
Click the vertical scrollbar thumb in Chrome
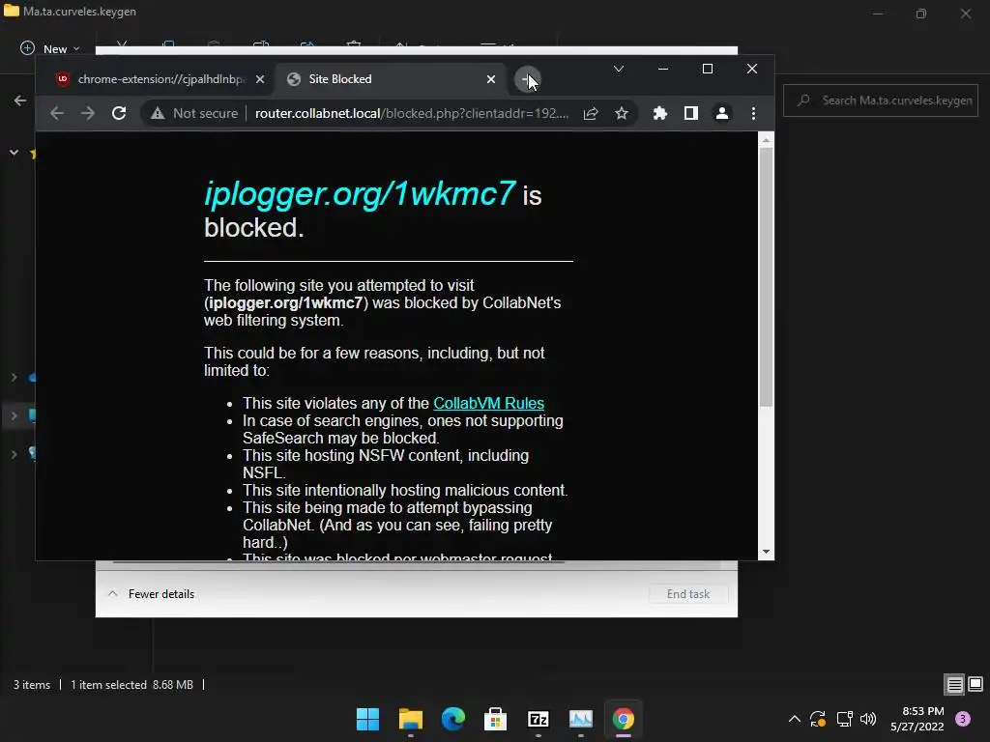[766, 277]
